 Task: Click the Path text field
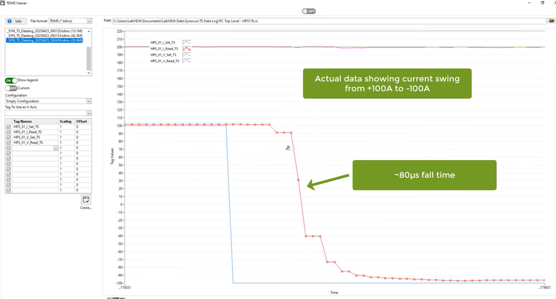(x=329, y=21)
